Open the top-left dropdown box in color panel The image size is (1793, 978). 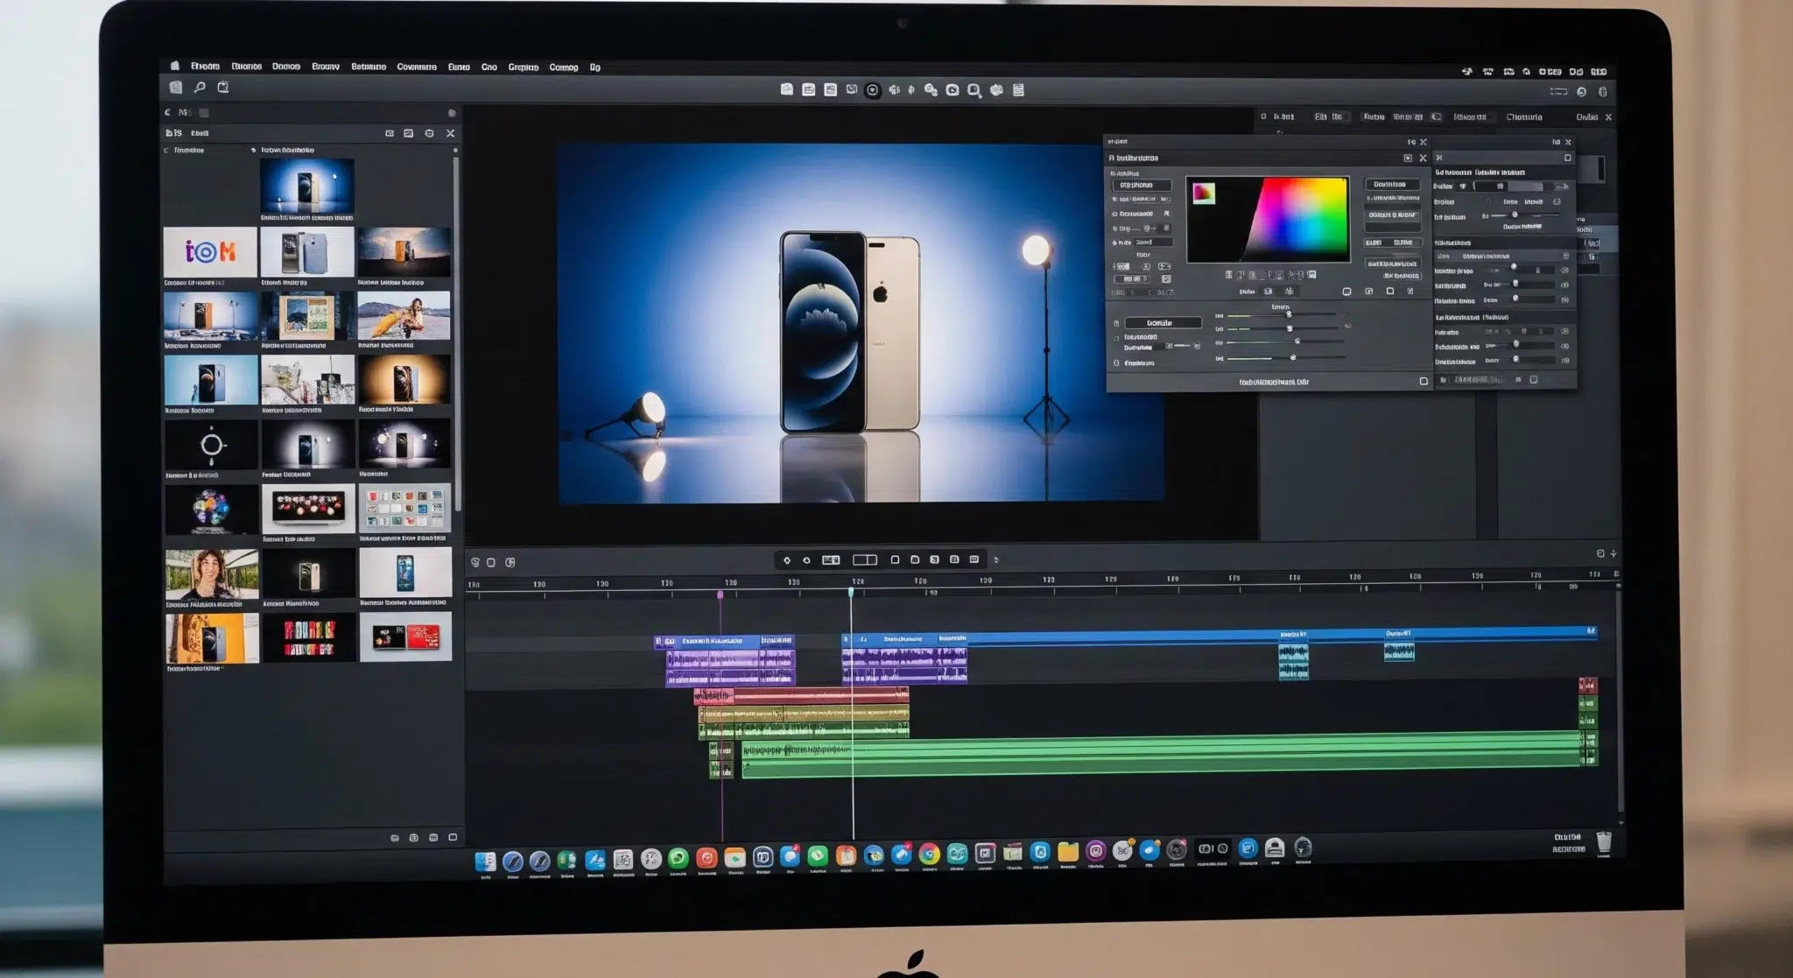point(1141,186)
